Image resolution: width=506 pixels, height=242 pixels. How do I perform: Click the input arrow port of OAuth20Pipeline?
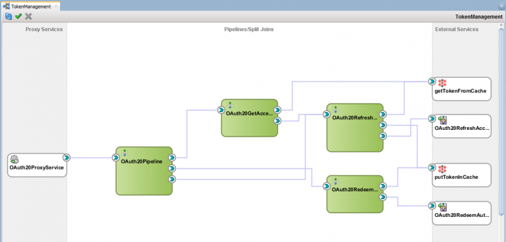[115, 158]
